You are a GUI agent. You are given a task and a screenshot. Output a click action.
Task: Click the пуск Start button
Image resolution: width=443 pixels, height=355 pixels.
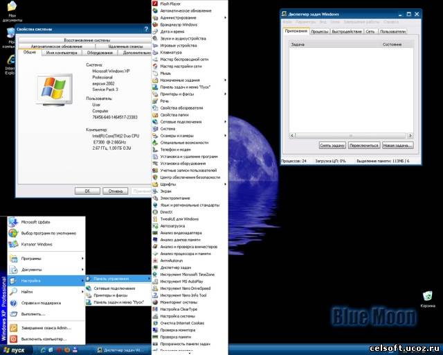[x=14, y=350]
